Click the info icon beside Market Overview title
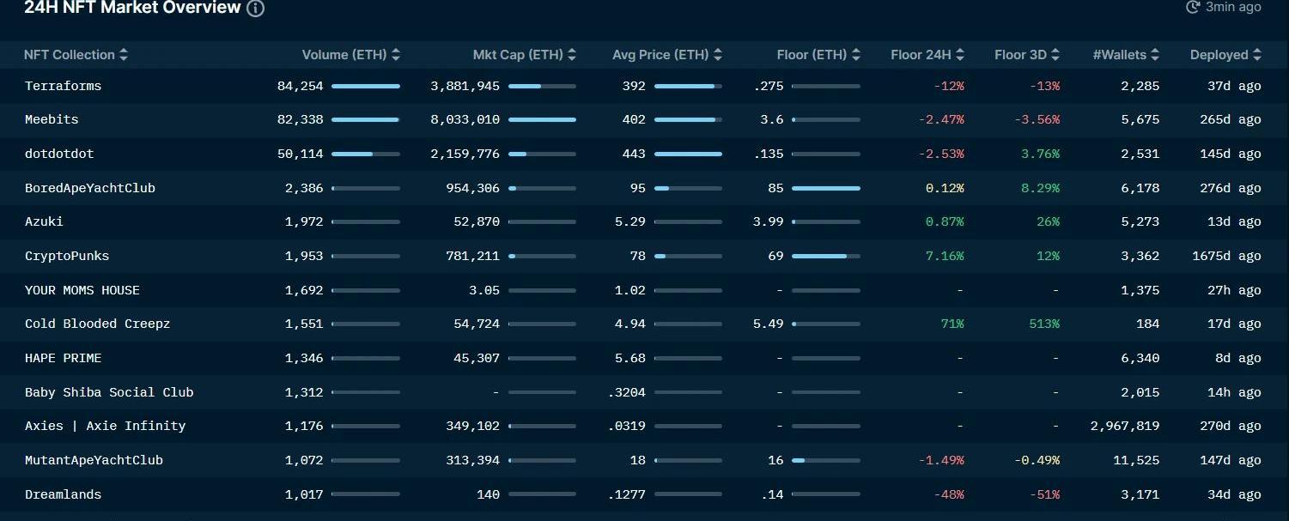The height and width of the screenshot is (521, 1289). pos(256,9)
